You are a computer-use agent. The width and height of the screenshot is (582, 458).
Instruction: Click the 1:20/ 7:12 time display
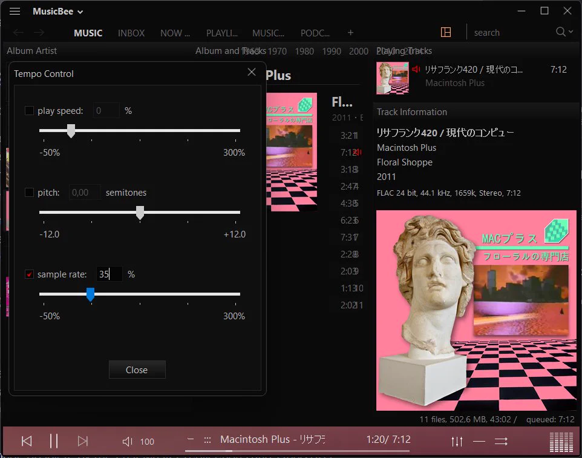click(x=388, y=439)
